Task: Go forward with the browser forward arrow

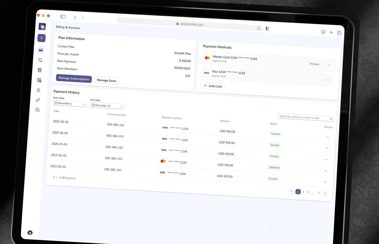Action: pyautogui.click(x=83, y=18)
